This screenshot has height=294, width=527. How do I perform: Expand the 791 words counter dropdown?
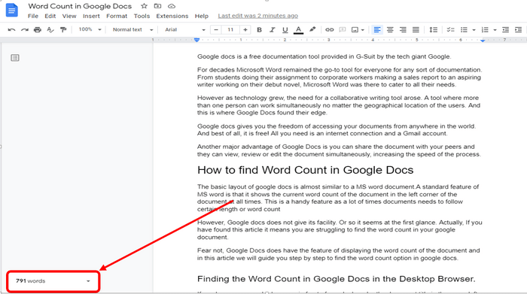pos(88,281)
